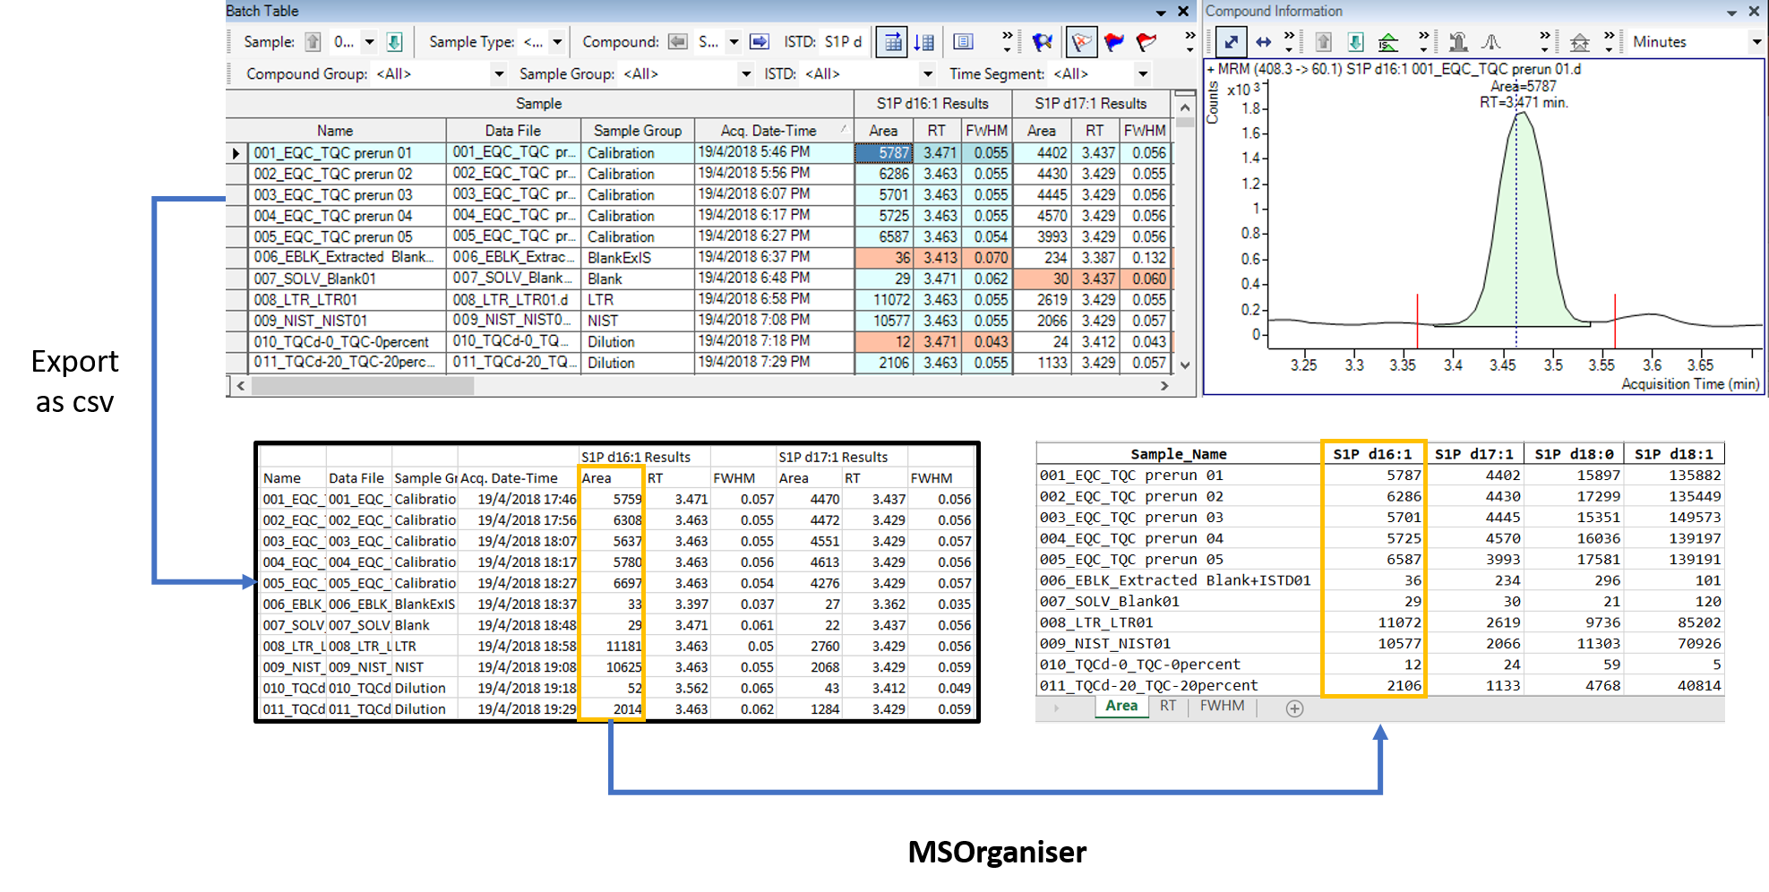This screenshot has width=1769, height=892.
Task: Expand toolbar overflow chevron after ISTD icon
Action: [1423, 40]
